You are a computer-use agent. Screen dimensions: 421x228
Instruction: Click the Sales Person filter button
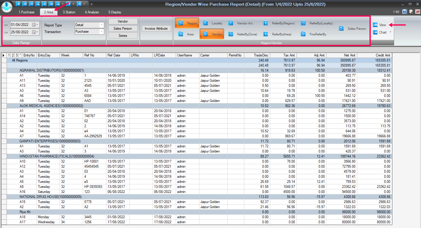click(x=123, y=29)
